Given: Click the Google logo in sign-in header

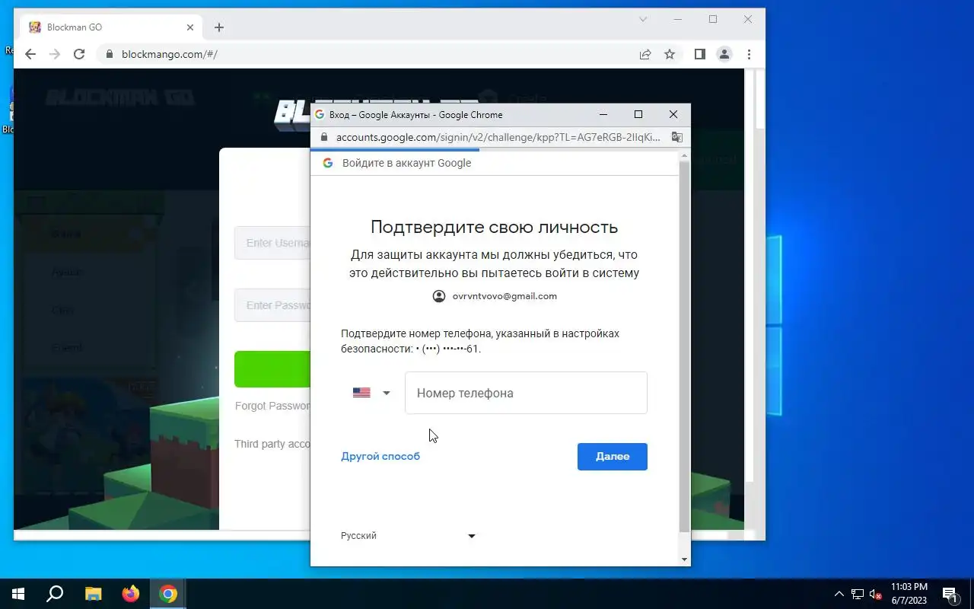Looking at the screenshot, I should (x=328, y=163).
